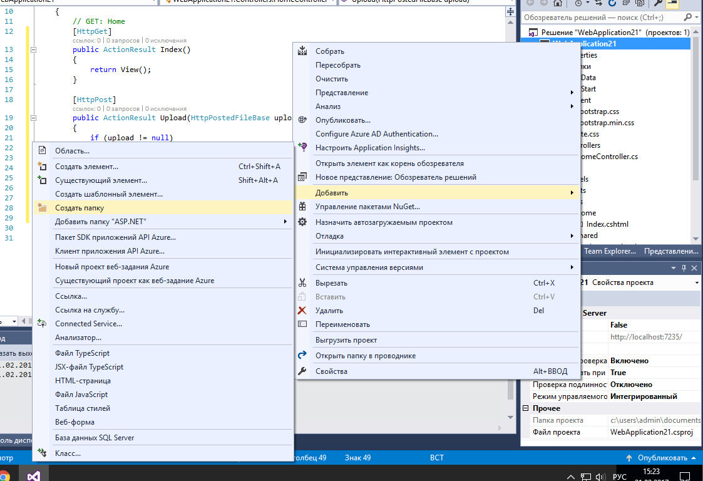Click the Опубликовать button in status bar

tap(661, 458)
